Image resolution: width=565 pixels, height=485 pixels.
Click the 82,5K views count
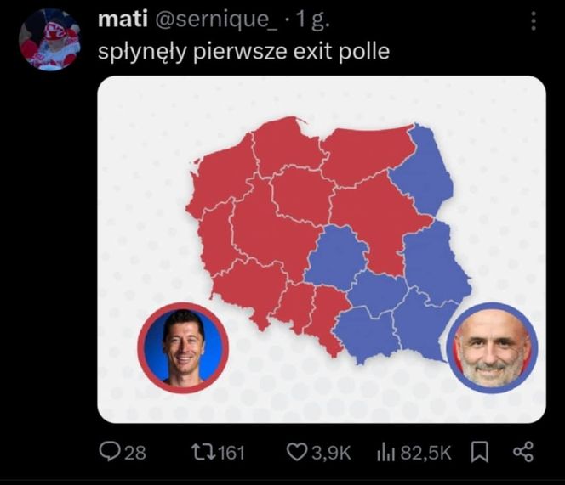(425, 453)
